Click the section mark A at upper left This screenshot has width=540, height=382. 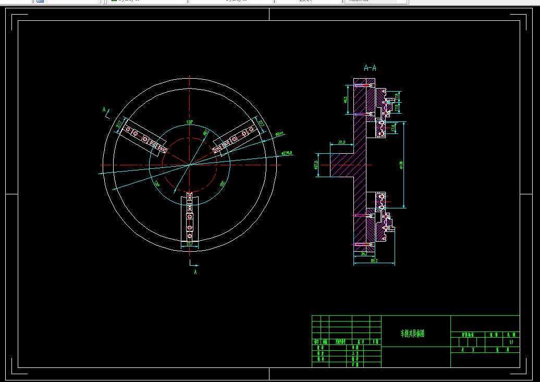[104, 109]
